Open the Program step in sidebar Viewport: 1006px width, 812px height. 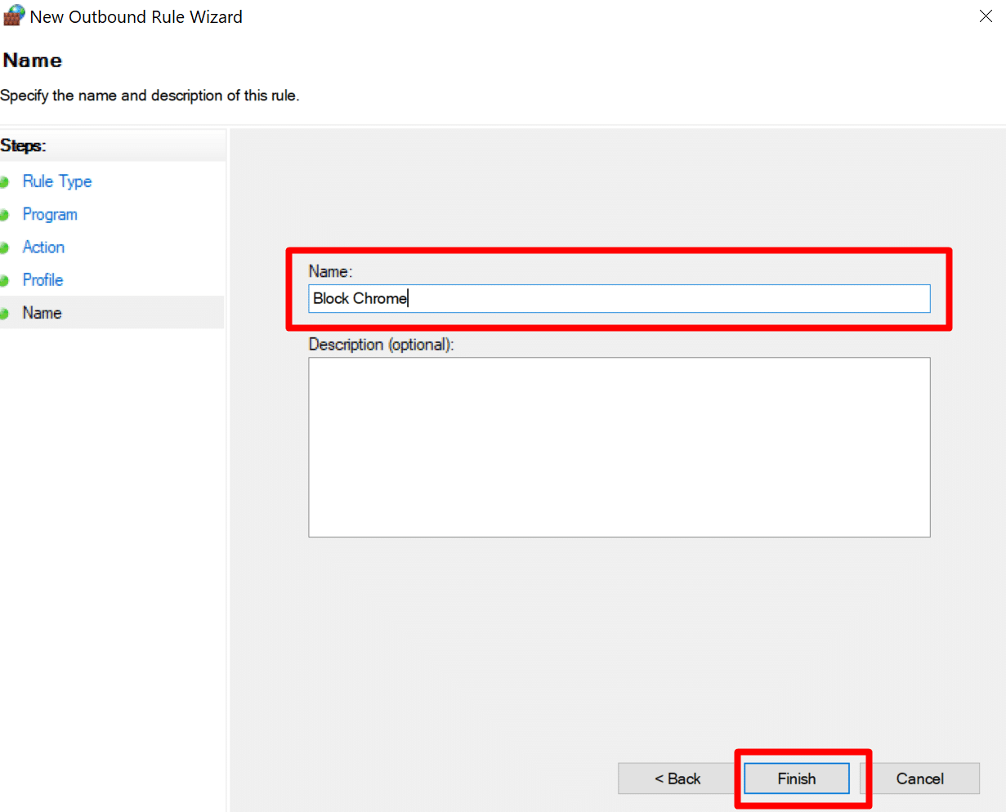[50, 214]
